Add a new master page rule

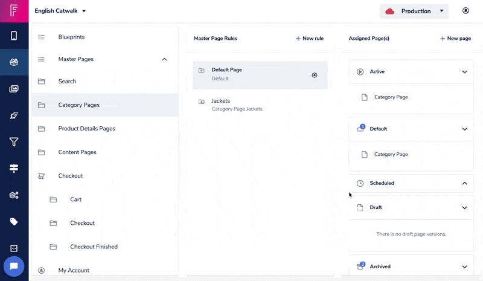(x=310, y=39)
